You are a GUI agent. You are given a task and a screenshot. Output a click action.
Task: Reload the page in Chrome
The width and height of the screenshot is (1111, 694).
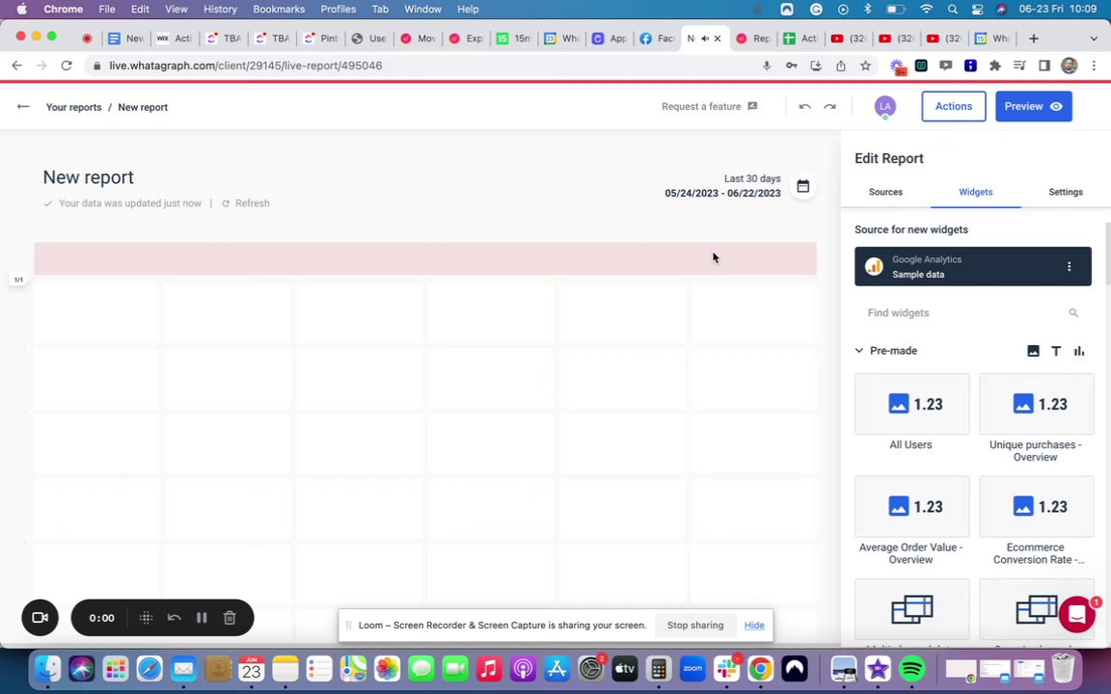tap(66, 66)
